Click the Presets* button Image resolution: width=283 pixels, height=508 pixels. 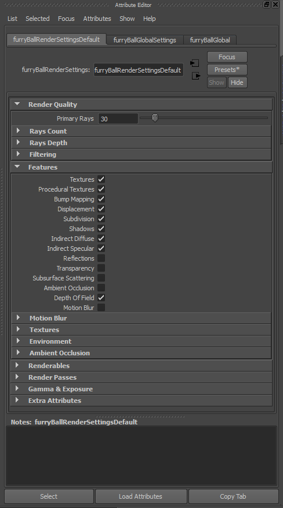point(227,70)
